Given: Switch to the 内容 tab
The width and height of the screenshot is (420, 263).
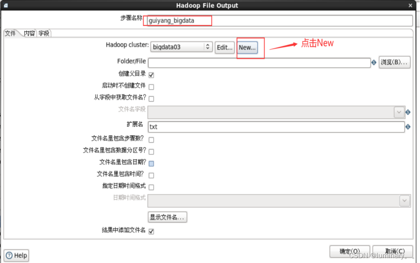Looking at the screenshot, I should [29, 33].
